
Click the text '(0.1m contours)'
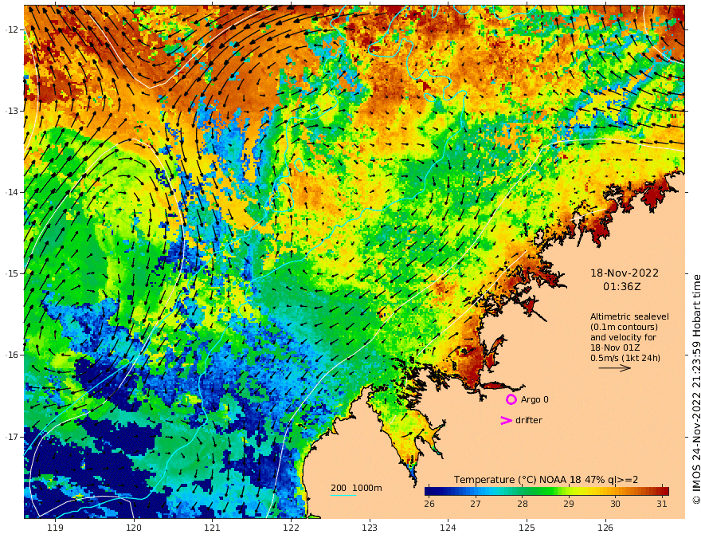point(624,327)
